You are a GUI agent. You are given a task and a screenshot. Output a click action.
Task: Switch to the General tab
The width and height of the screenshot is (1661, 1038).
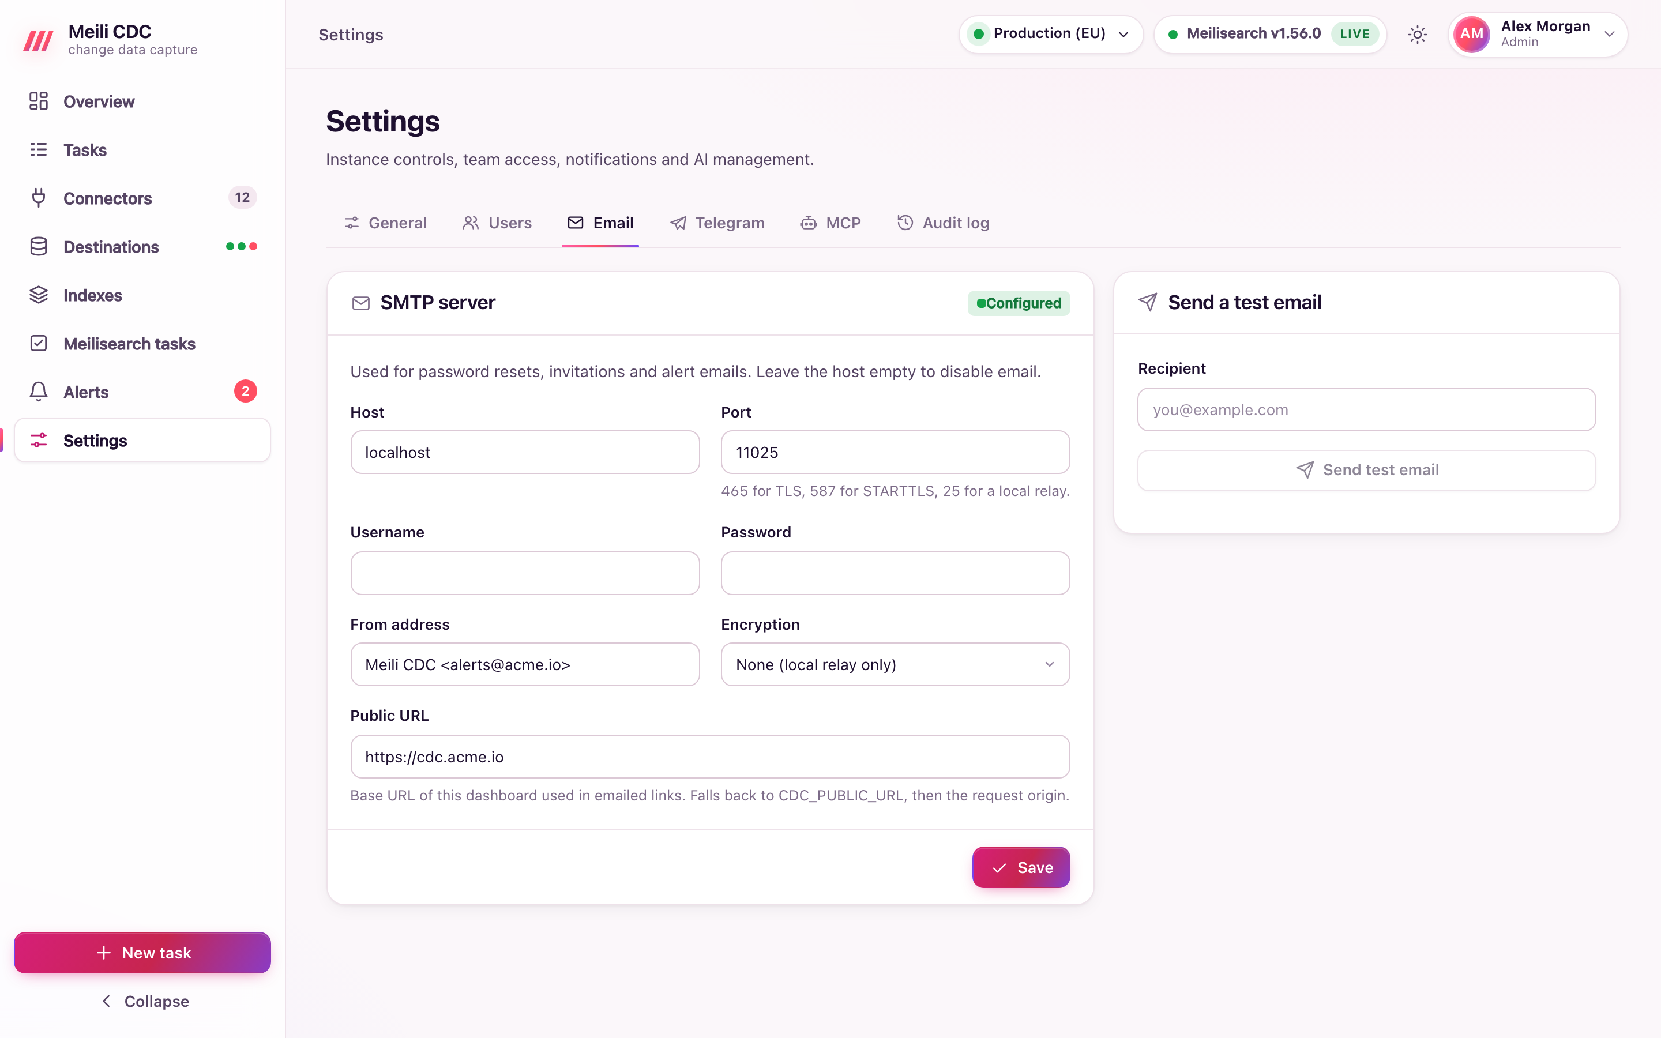pos(386,223)
